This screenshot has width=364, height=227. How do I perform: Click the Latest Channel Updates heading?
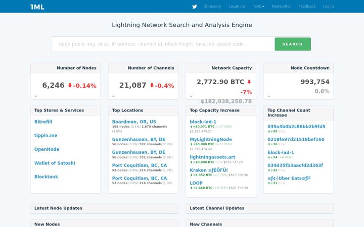[x=217, y=208]
